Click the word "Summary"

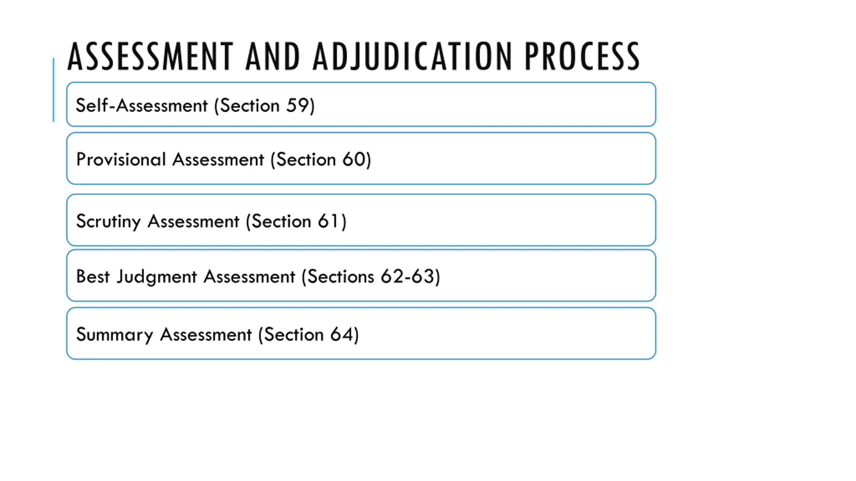(115, 335)
